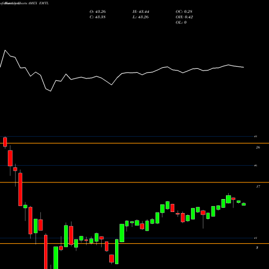Image resolution: width=269 pixels, height=269 pixels.
Task: Select the 'OC: 0.28' value
Action: 184,12
